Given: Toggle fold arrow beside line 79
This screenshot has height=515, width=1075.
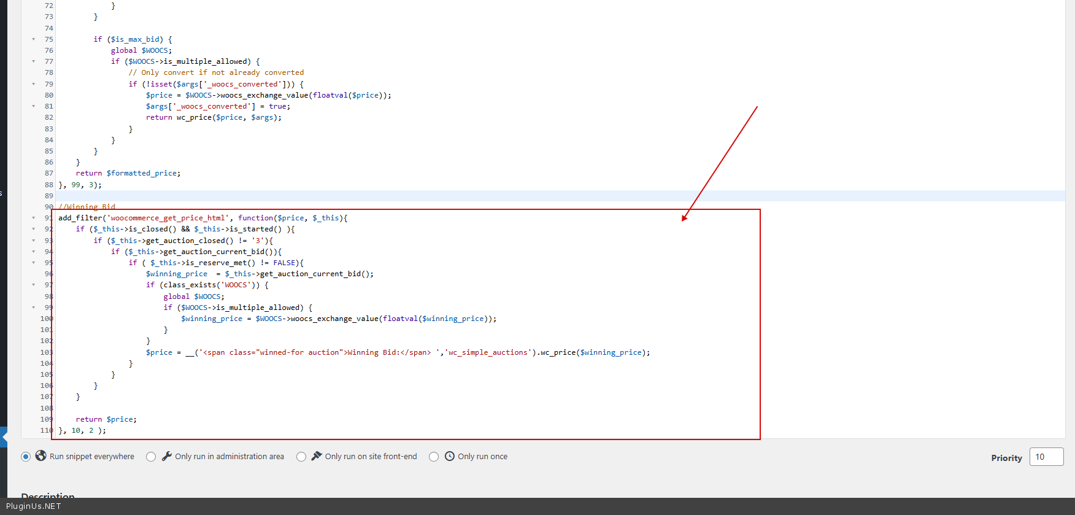Looking at the screenshot, I should (x=34, y=84).
